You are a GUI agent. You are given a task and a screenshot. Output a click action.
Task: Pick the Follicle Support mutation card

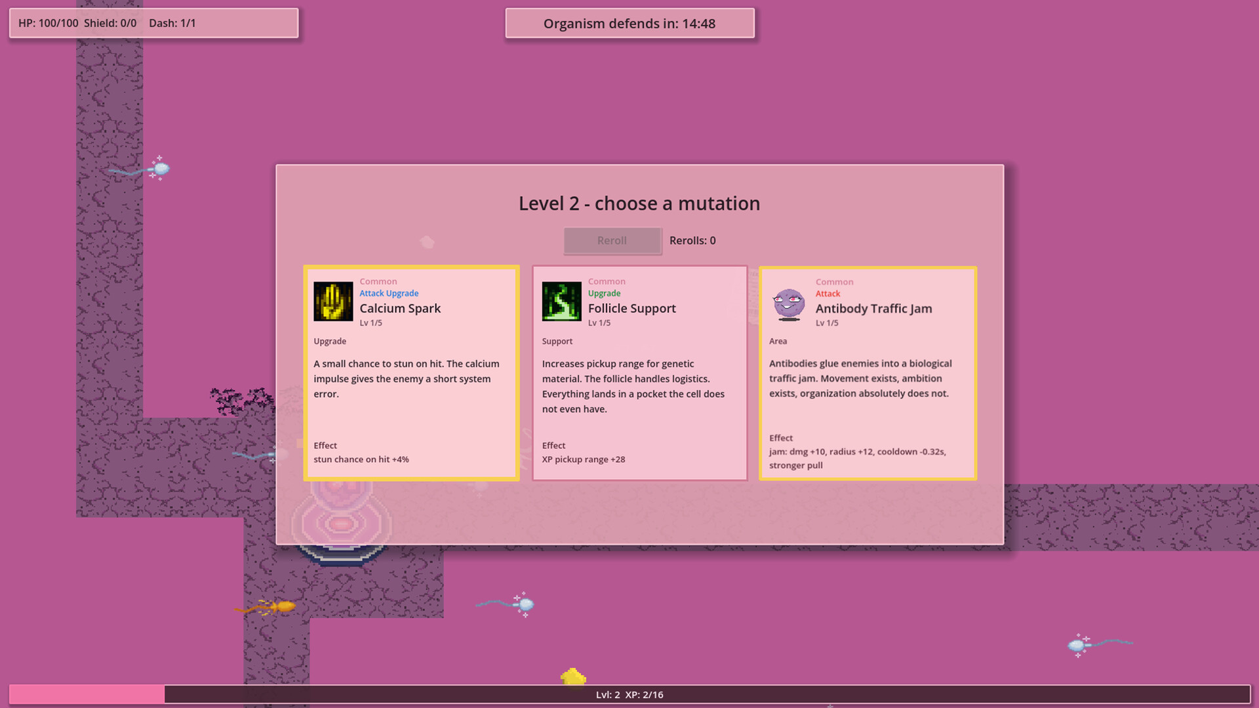click(640, 373)
